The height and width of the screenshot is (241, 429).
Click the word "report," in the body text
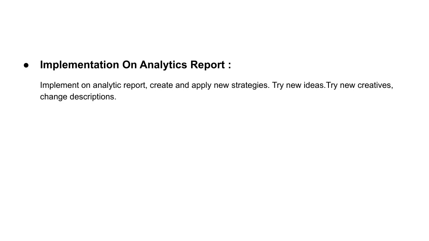[135, 85]
